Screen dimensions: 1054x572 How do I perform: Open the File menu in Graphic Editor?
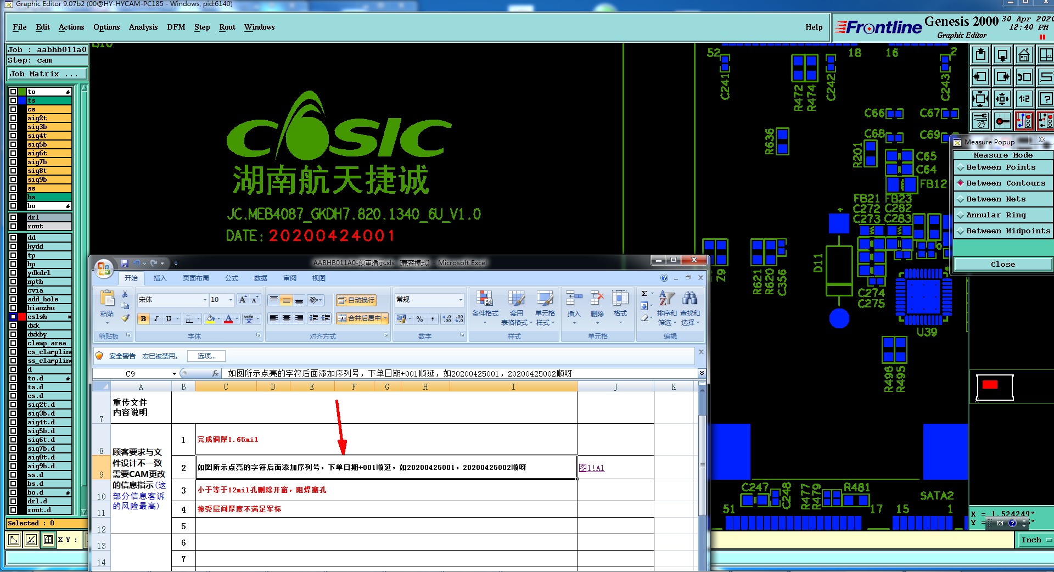[19, 27]
